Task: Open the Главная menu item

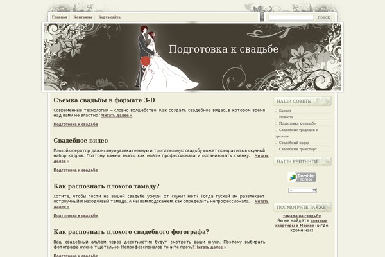Action: click(x=60, y=17)
